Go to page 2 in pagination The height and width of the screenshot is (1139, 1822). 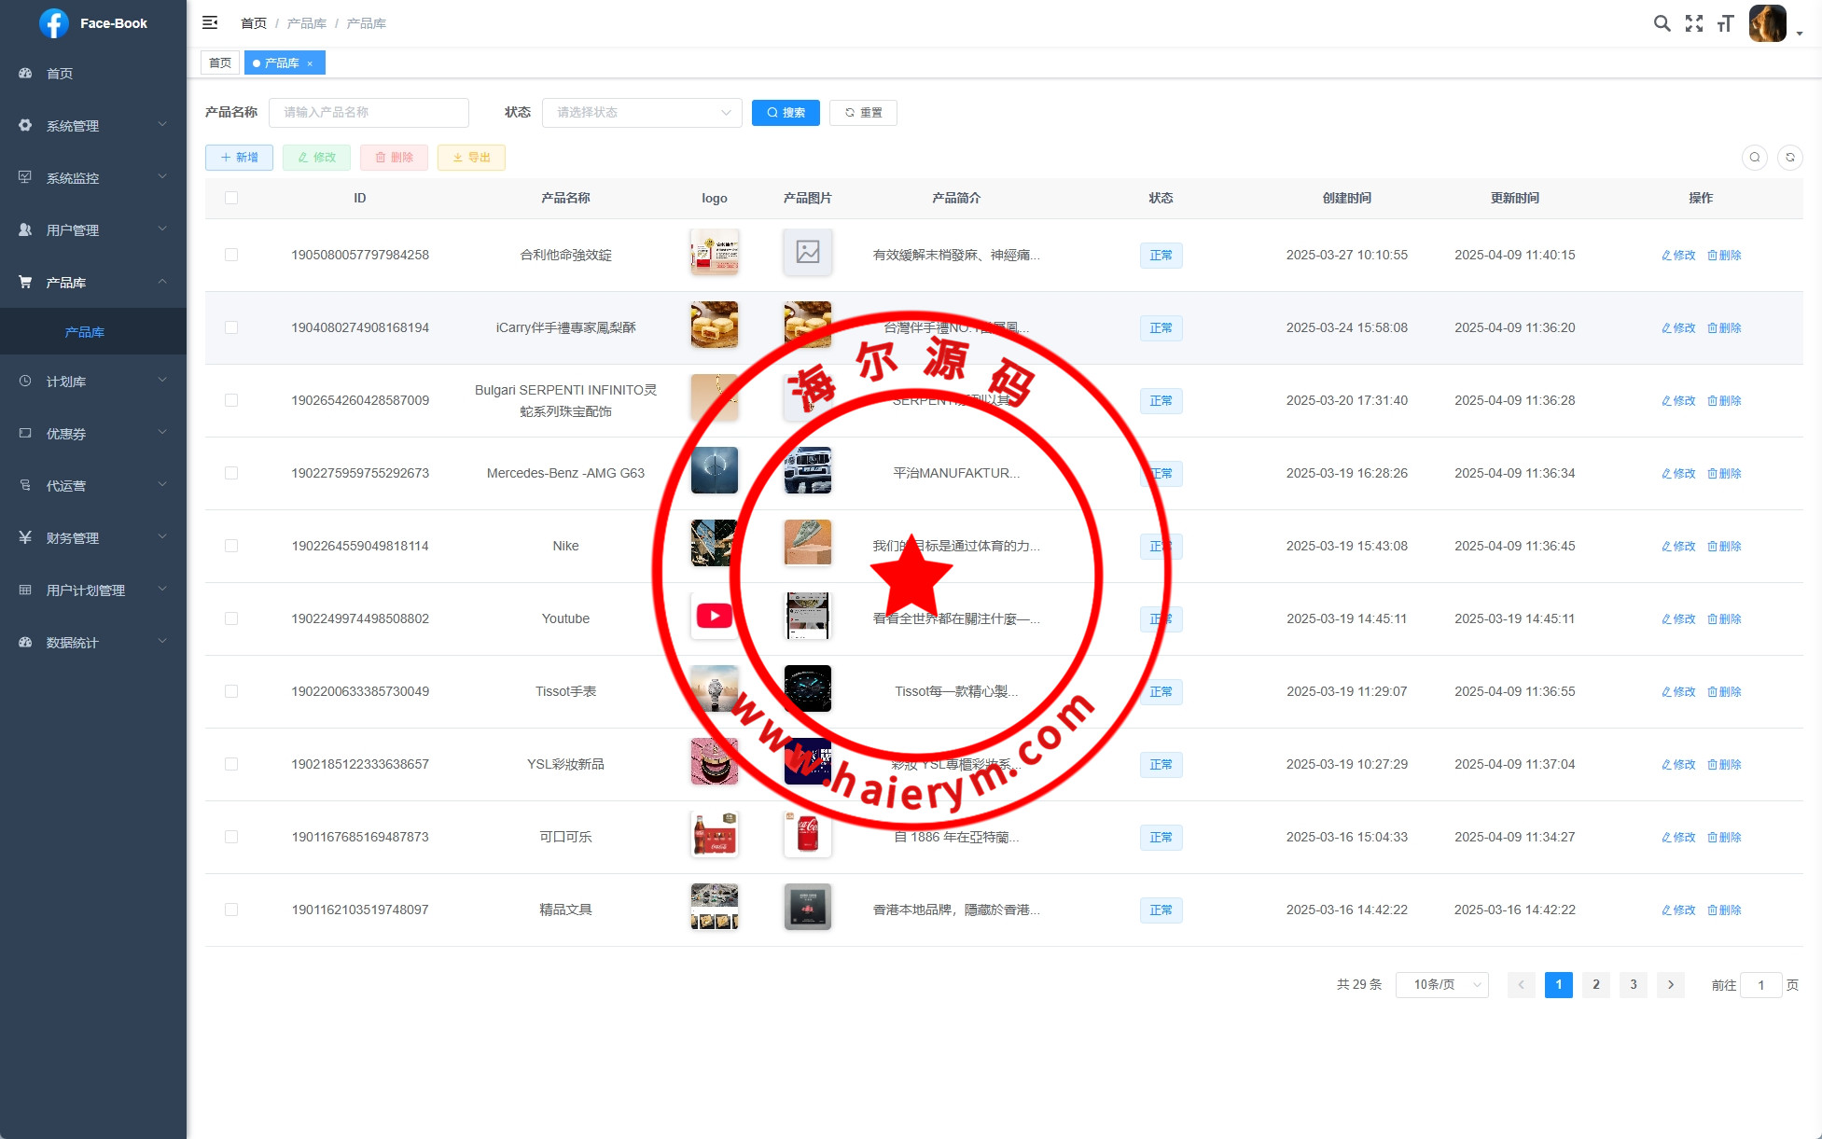click(1595, 985)
